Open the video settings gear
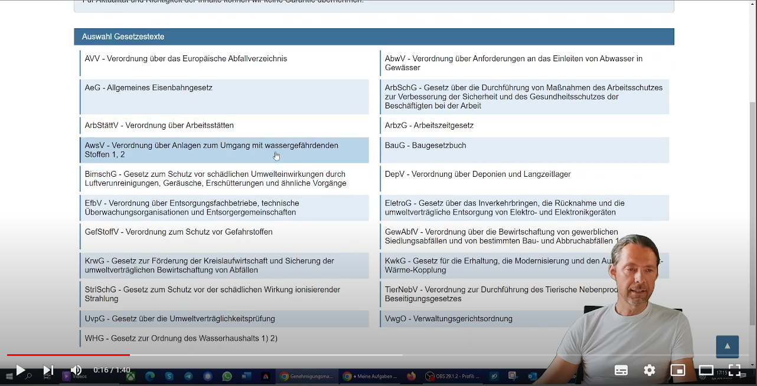The width and height of the screenshot is (757, 386). coord(650,370)
